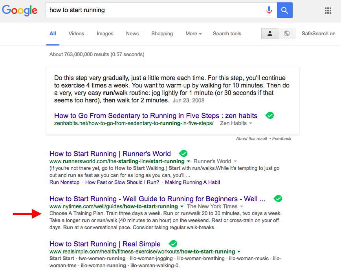This screenshot has height=275, width=341.
Task: Open Search tools options
Action: pyautogui.click(x=227, y=34)
